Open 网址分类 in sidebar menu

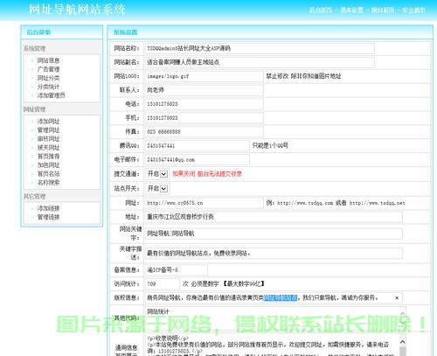[x=48, y=78]
